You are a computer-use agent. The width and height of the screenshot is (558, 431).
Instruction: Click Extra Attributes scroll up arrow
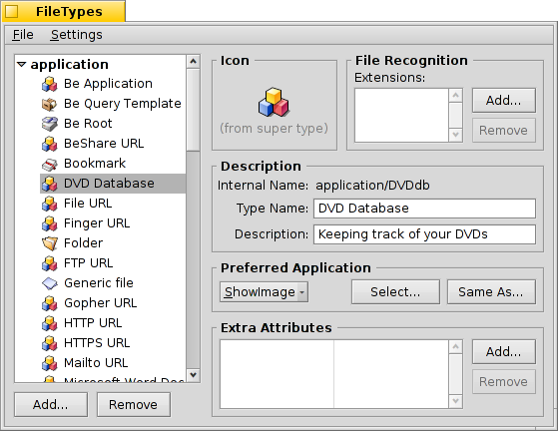455,347
